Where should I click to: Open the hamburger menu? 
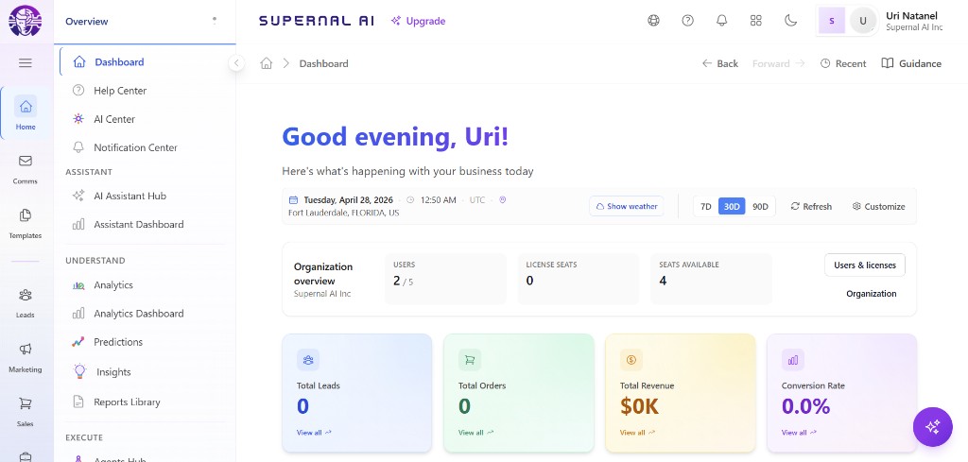coord(26,63)
